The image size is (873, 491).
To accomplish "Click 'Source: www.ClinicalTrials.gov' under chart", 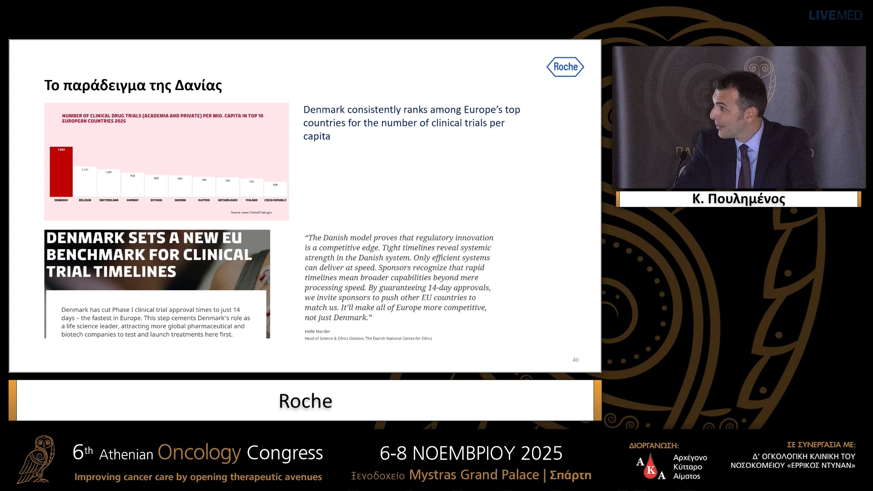I will (x=251, y=212).
